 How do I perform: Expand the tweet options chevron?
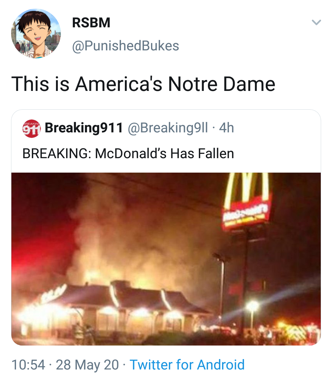point(316,22)
